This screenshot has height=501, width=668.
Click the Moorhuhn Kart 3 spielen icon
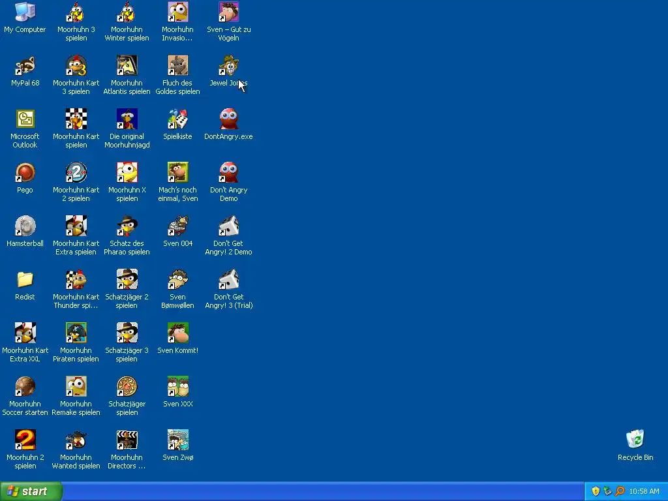[76, 65]
